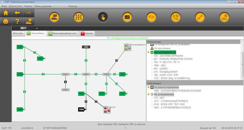
Task: Click the checklist test icon in toolbar
Action: [x=127, y=17]
